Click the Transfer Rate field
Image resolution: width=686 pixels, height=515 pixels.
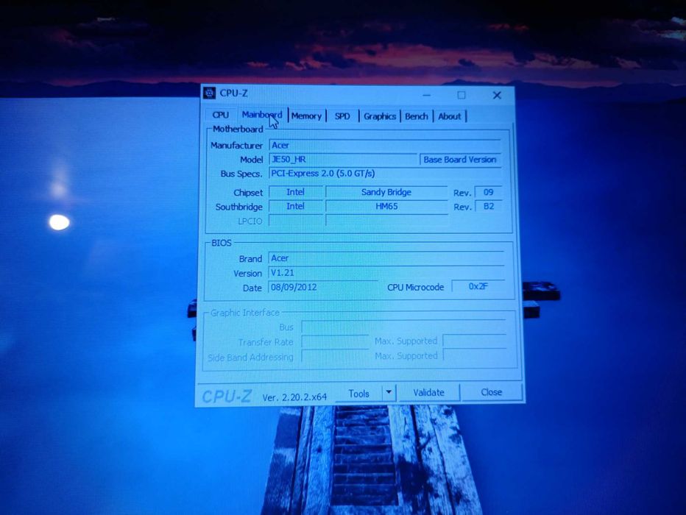(335, 341)
